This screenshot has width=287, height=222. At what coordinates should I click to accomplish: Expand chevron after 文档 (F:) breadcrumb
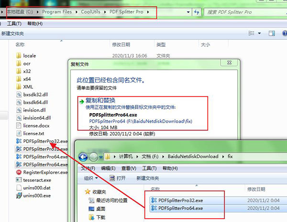pos(163,157)
